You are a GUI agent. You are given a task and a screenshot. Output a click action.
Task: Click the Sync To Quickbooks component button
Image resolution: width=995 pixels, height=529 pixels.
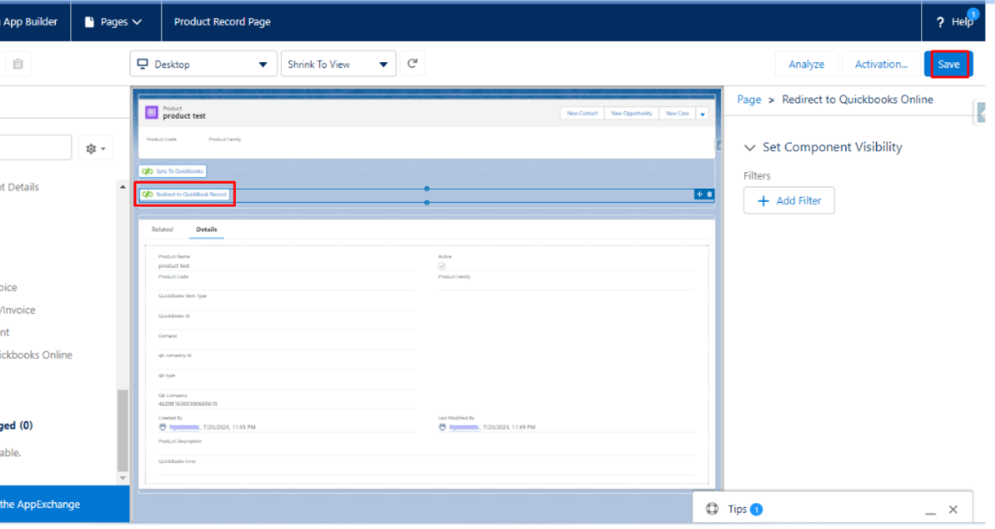173,171
